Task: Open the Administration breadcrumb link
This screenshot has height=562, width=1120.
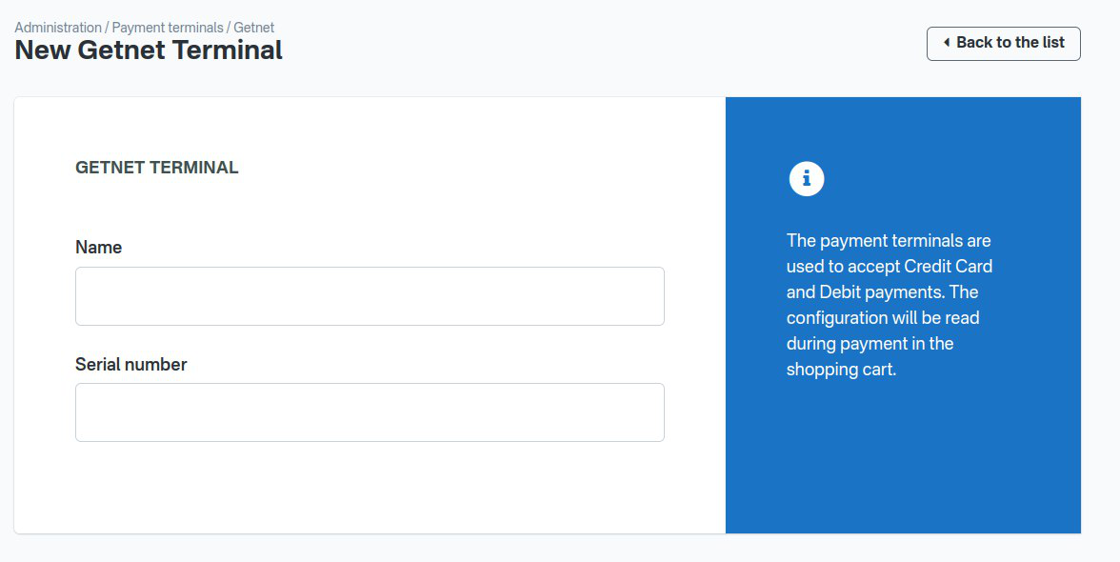Action: 58,28
